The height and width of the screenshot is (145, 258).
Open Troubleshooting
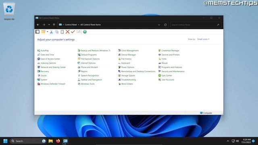click(127, 80)
